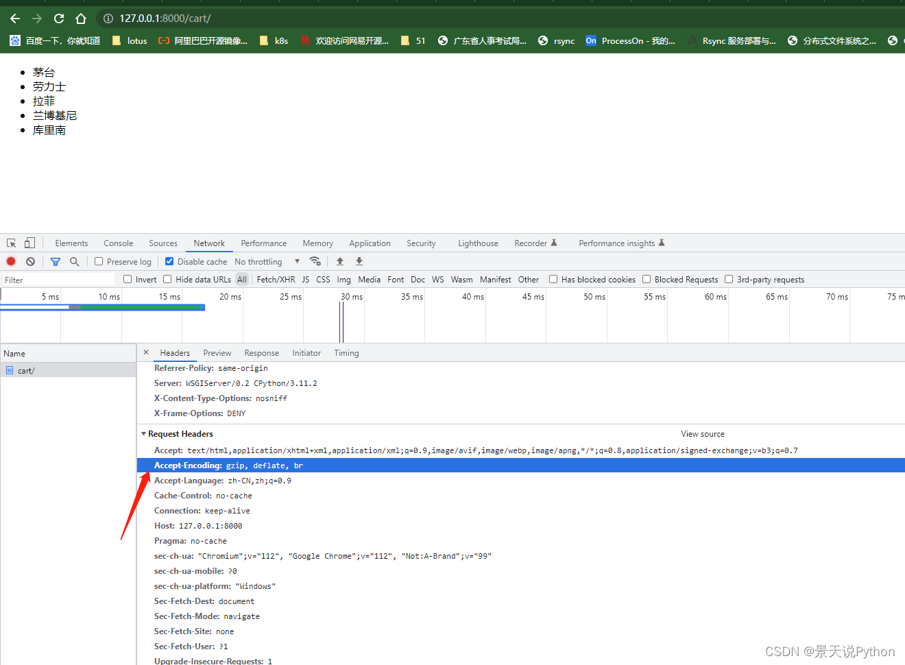The height and width of the screenshot is (665, 905).
Task: Toggle the device toolbar
Action: [x=29, y=243]
